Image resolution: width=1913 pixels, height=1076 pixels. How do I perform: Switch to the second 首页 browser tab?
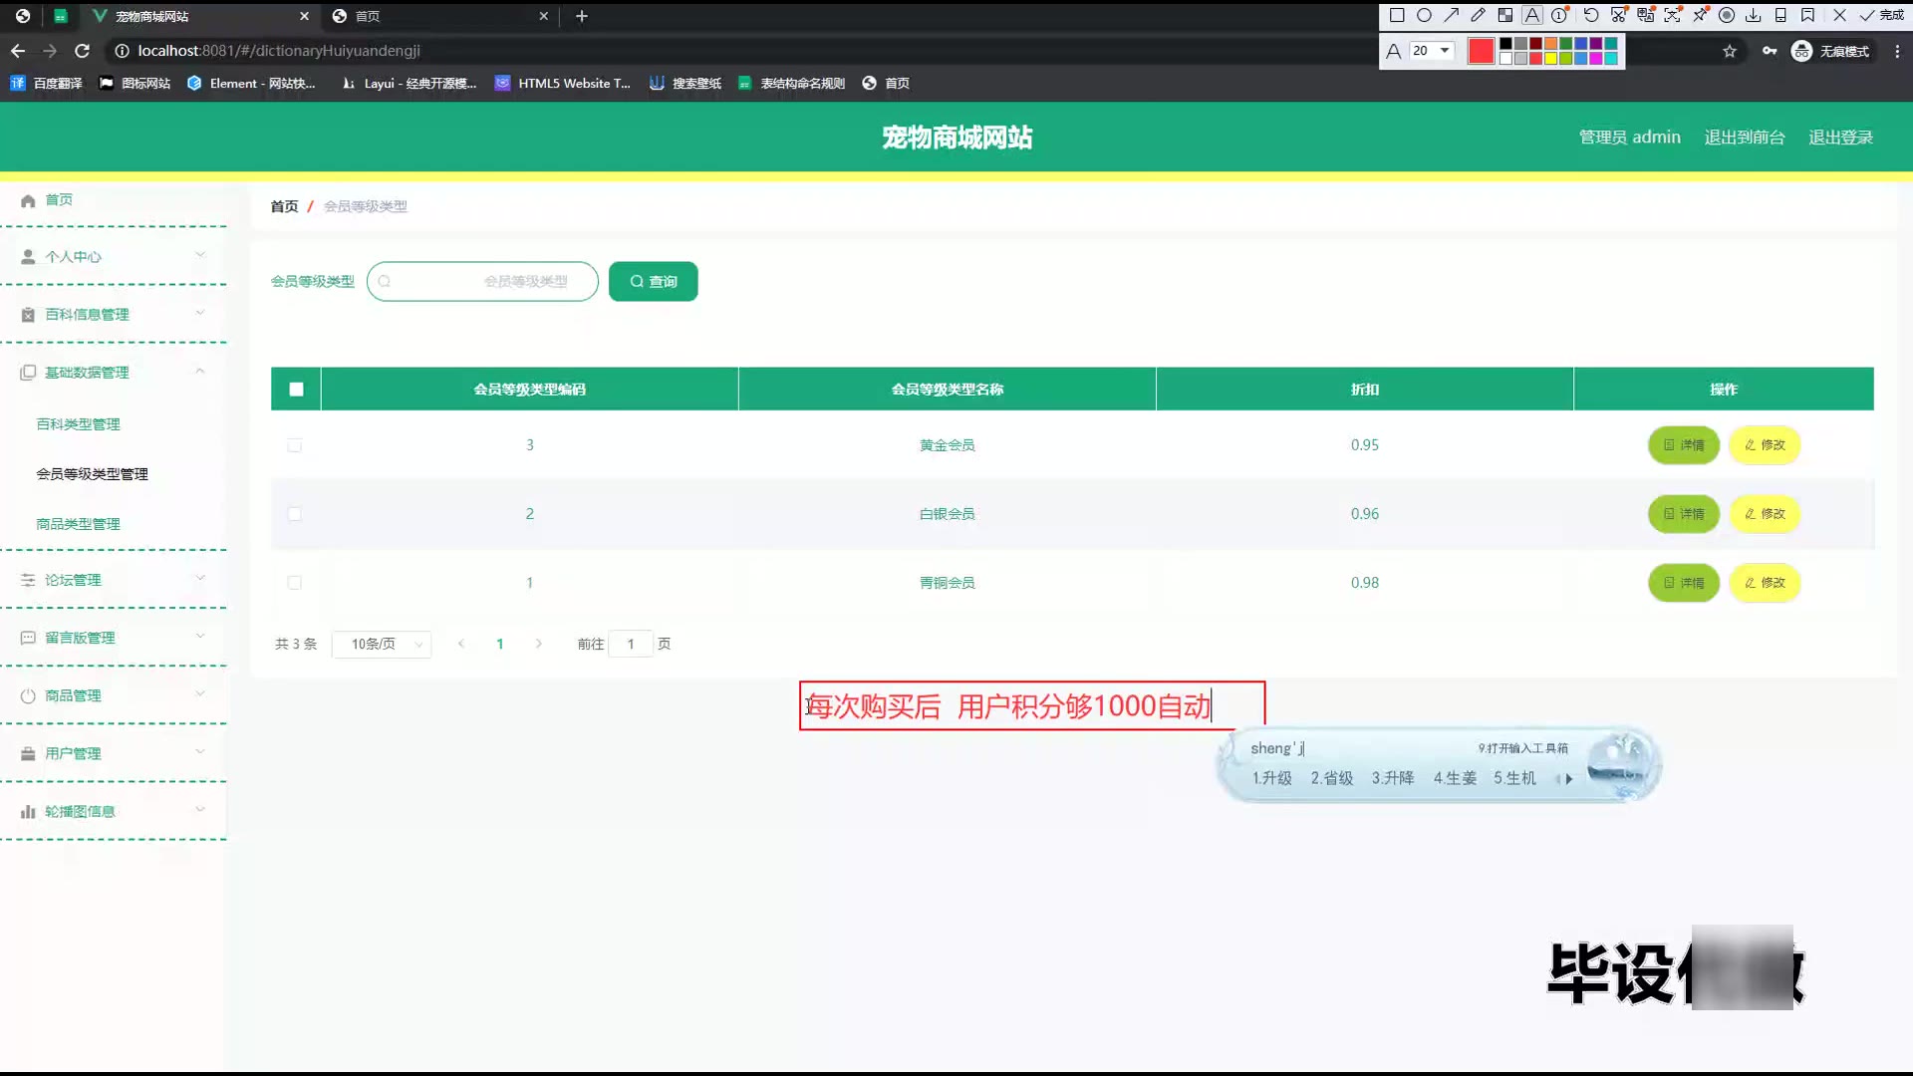[438, 16]
